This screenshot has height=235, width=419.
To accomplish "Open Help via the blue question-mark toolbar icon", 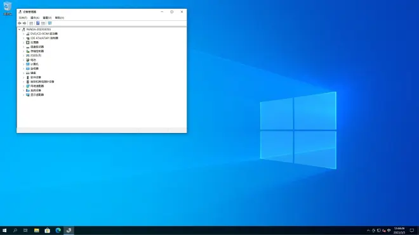I will (37, 23).
